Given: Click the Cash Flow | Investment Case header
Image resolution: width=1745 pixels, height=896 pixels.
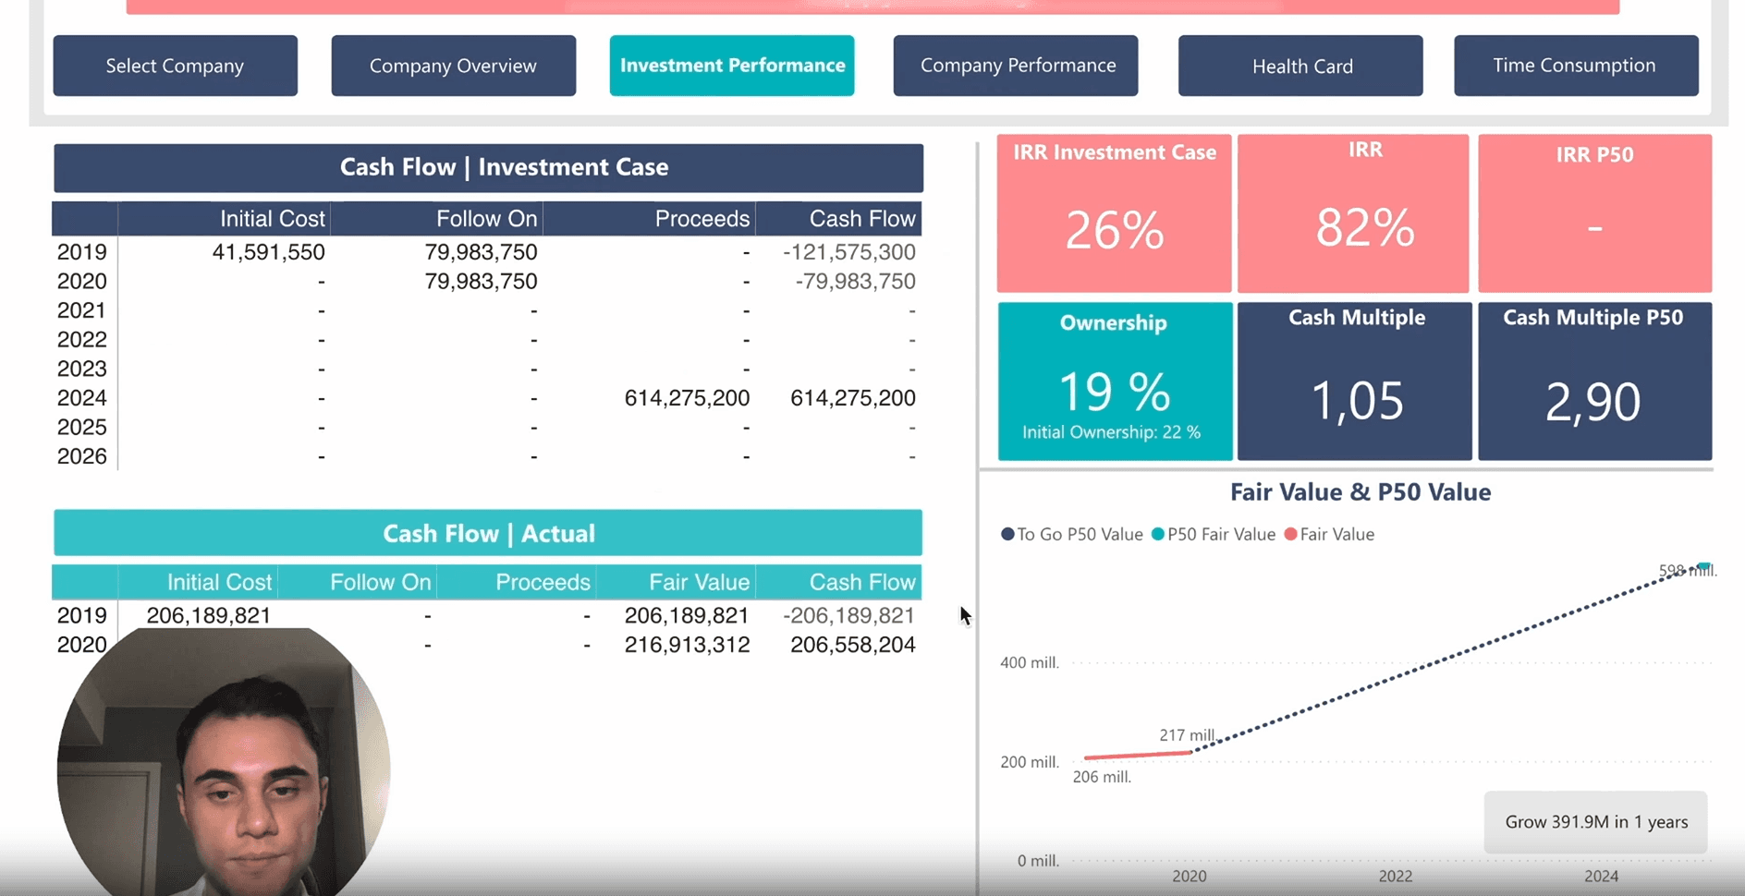Looking at the screenshot, I should click(x=488, y=167).
